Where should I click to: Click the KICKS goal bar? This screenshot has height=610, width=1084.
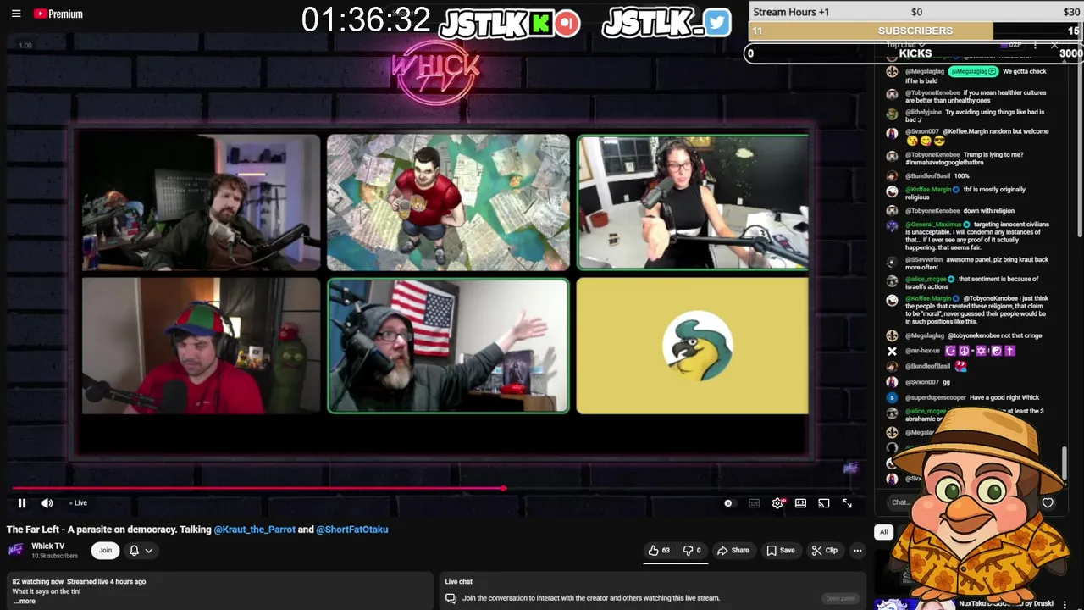click(915, 53)
